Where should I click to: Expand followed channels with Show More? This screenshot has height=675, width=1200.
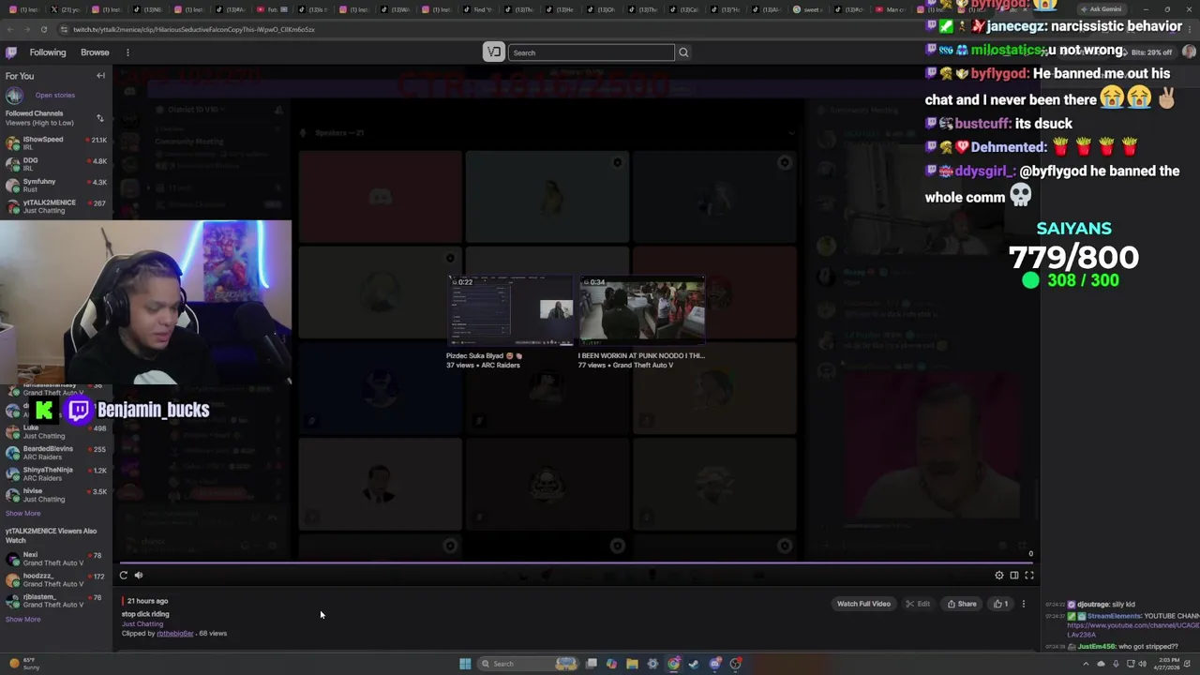(23, 513)
